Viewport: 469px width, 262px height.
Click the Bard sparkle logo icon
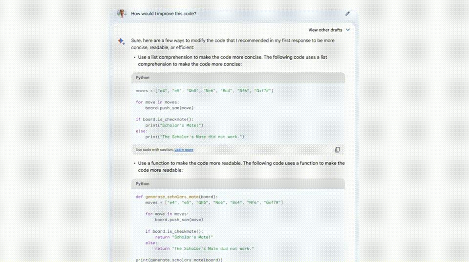click(122, 41)
